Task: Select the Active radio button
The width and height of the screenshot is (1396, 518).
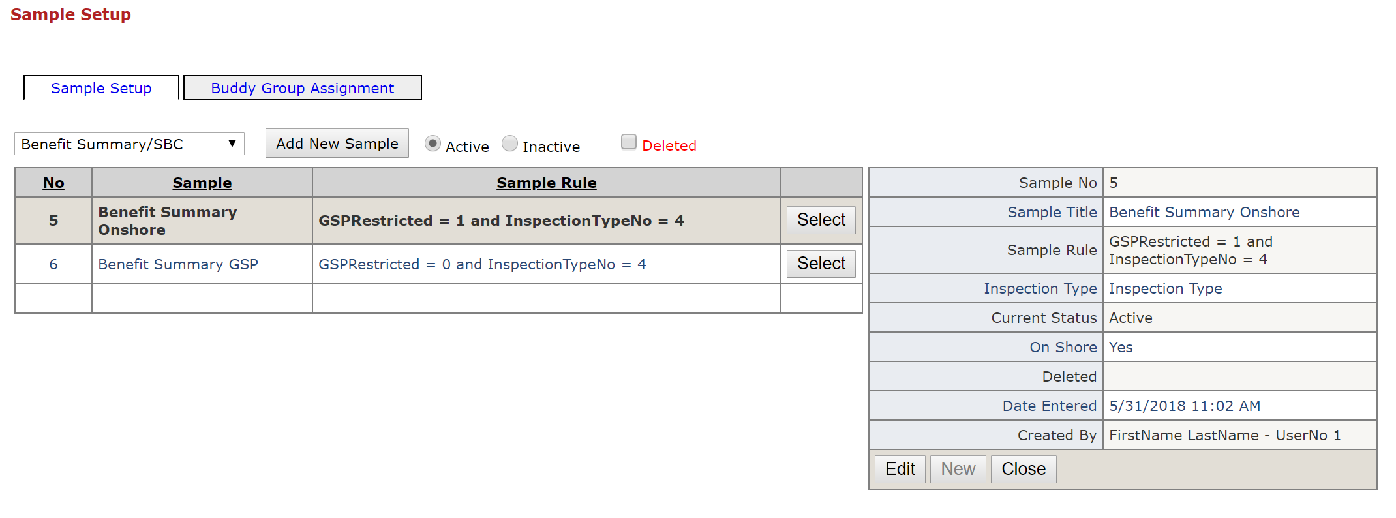Action: pos(432,144)
